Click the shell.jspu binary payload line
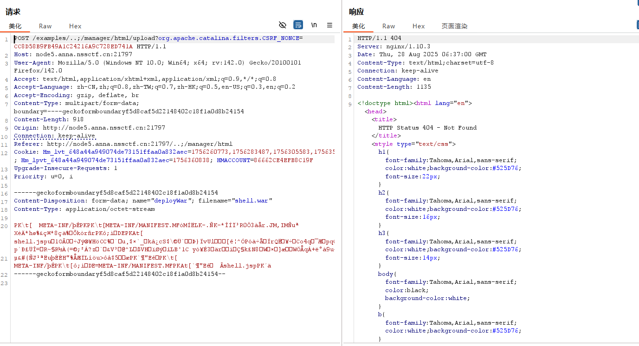 174,242
